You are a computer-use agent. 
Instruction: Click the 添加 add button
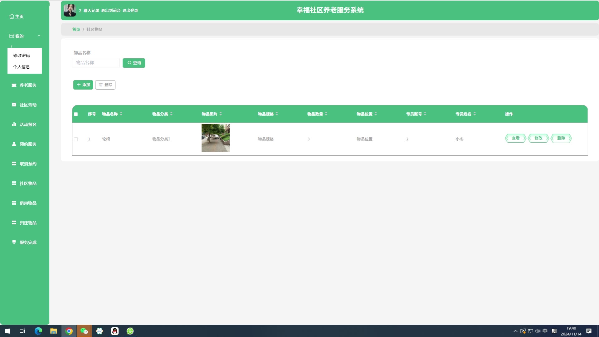click(x=83, y=85)
